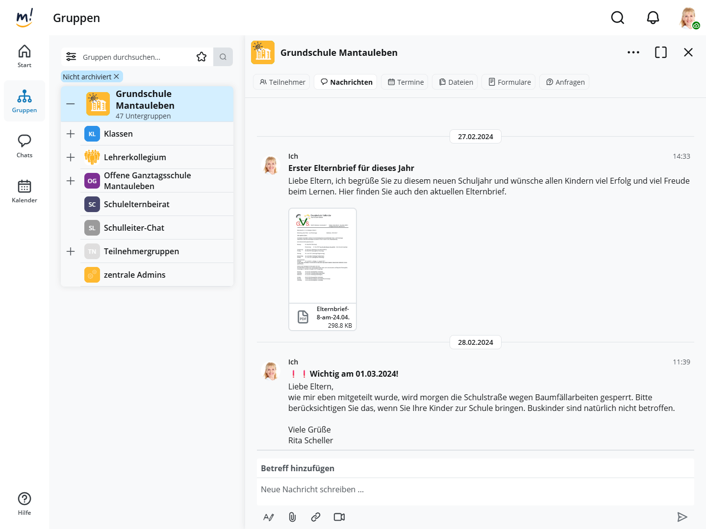This screenshot has height=529, width=706.
Task: Toggle fullscreen view of the group panel
Action: [660, 52]
